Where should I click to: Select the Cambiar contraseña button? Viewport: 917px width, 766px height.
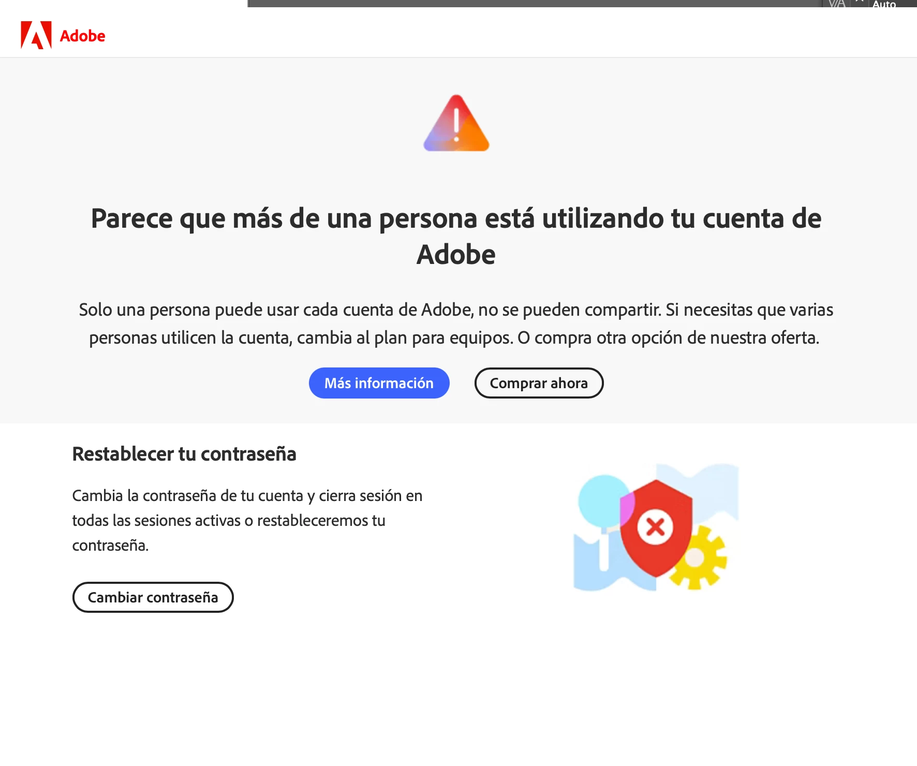(x=153, y=597)
